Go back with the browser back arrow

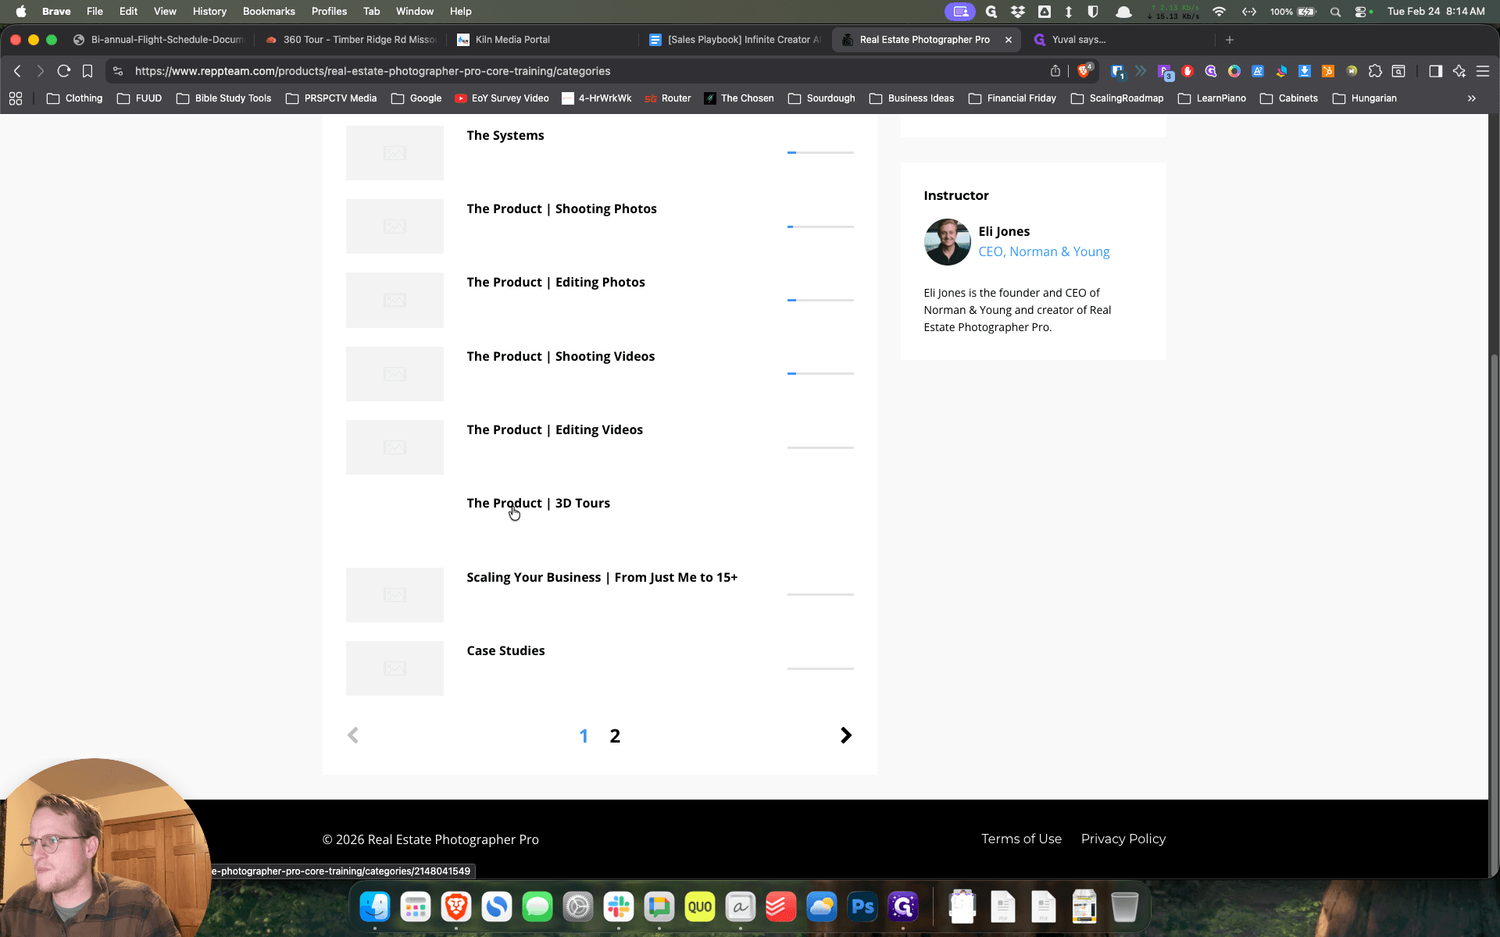[17, 71]
